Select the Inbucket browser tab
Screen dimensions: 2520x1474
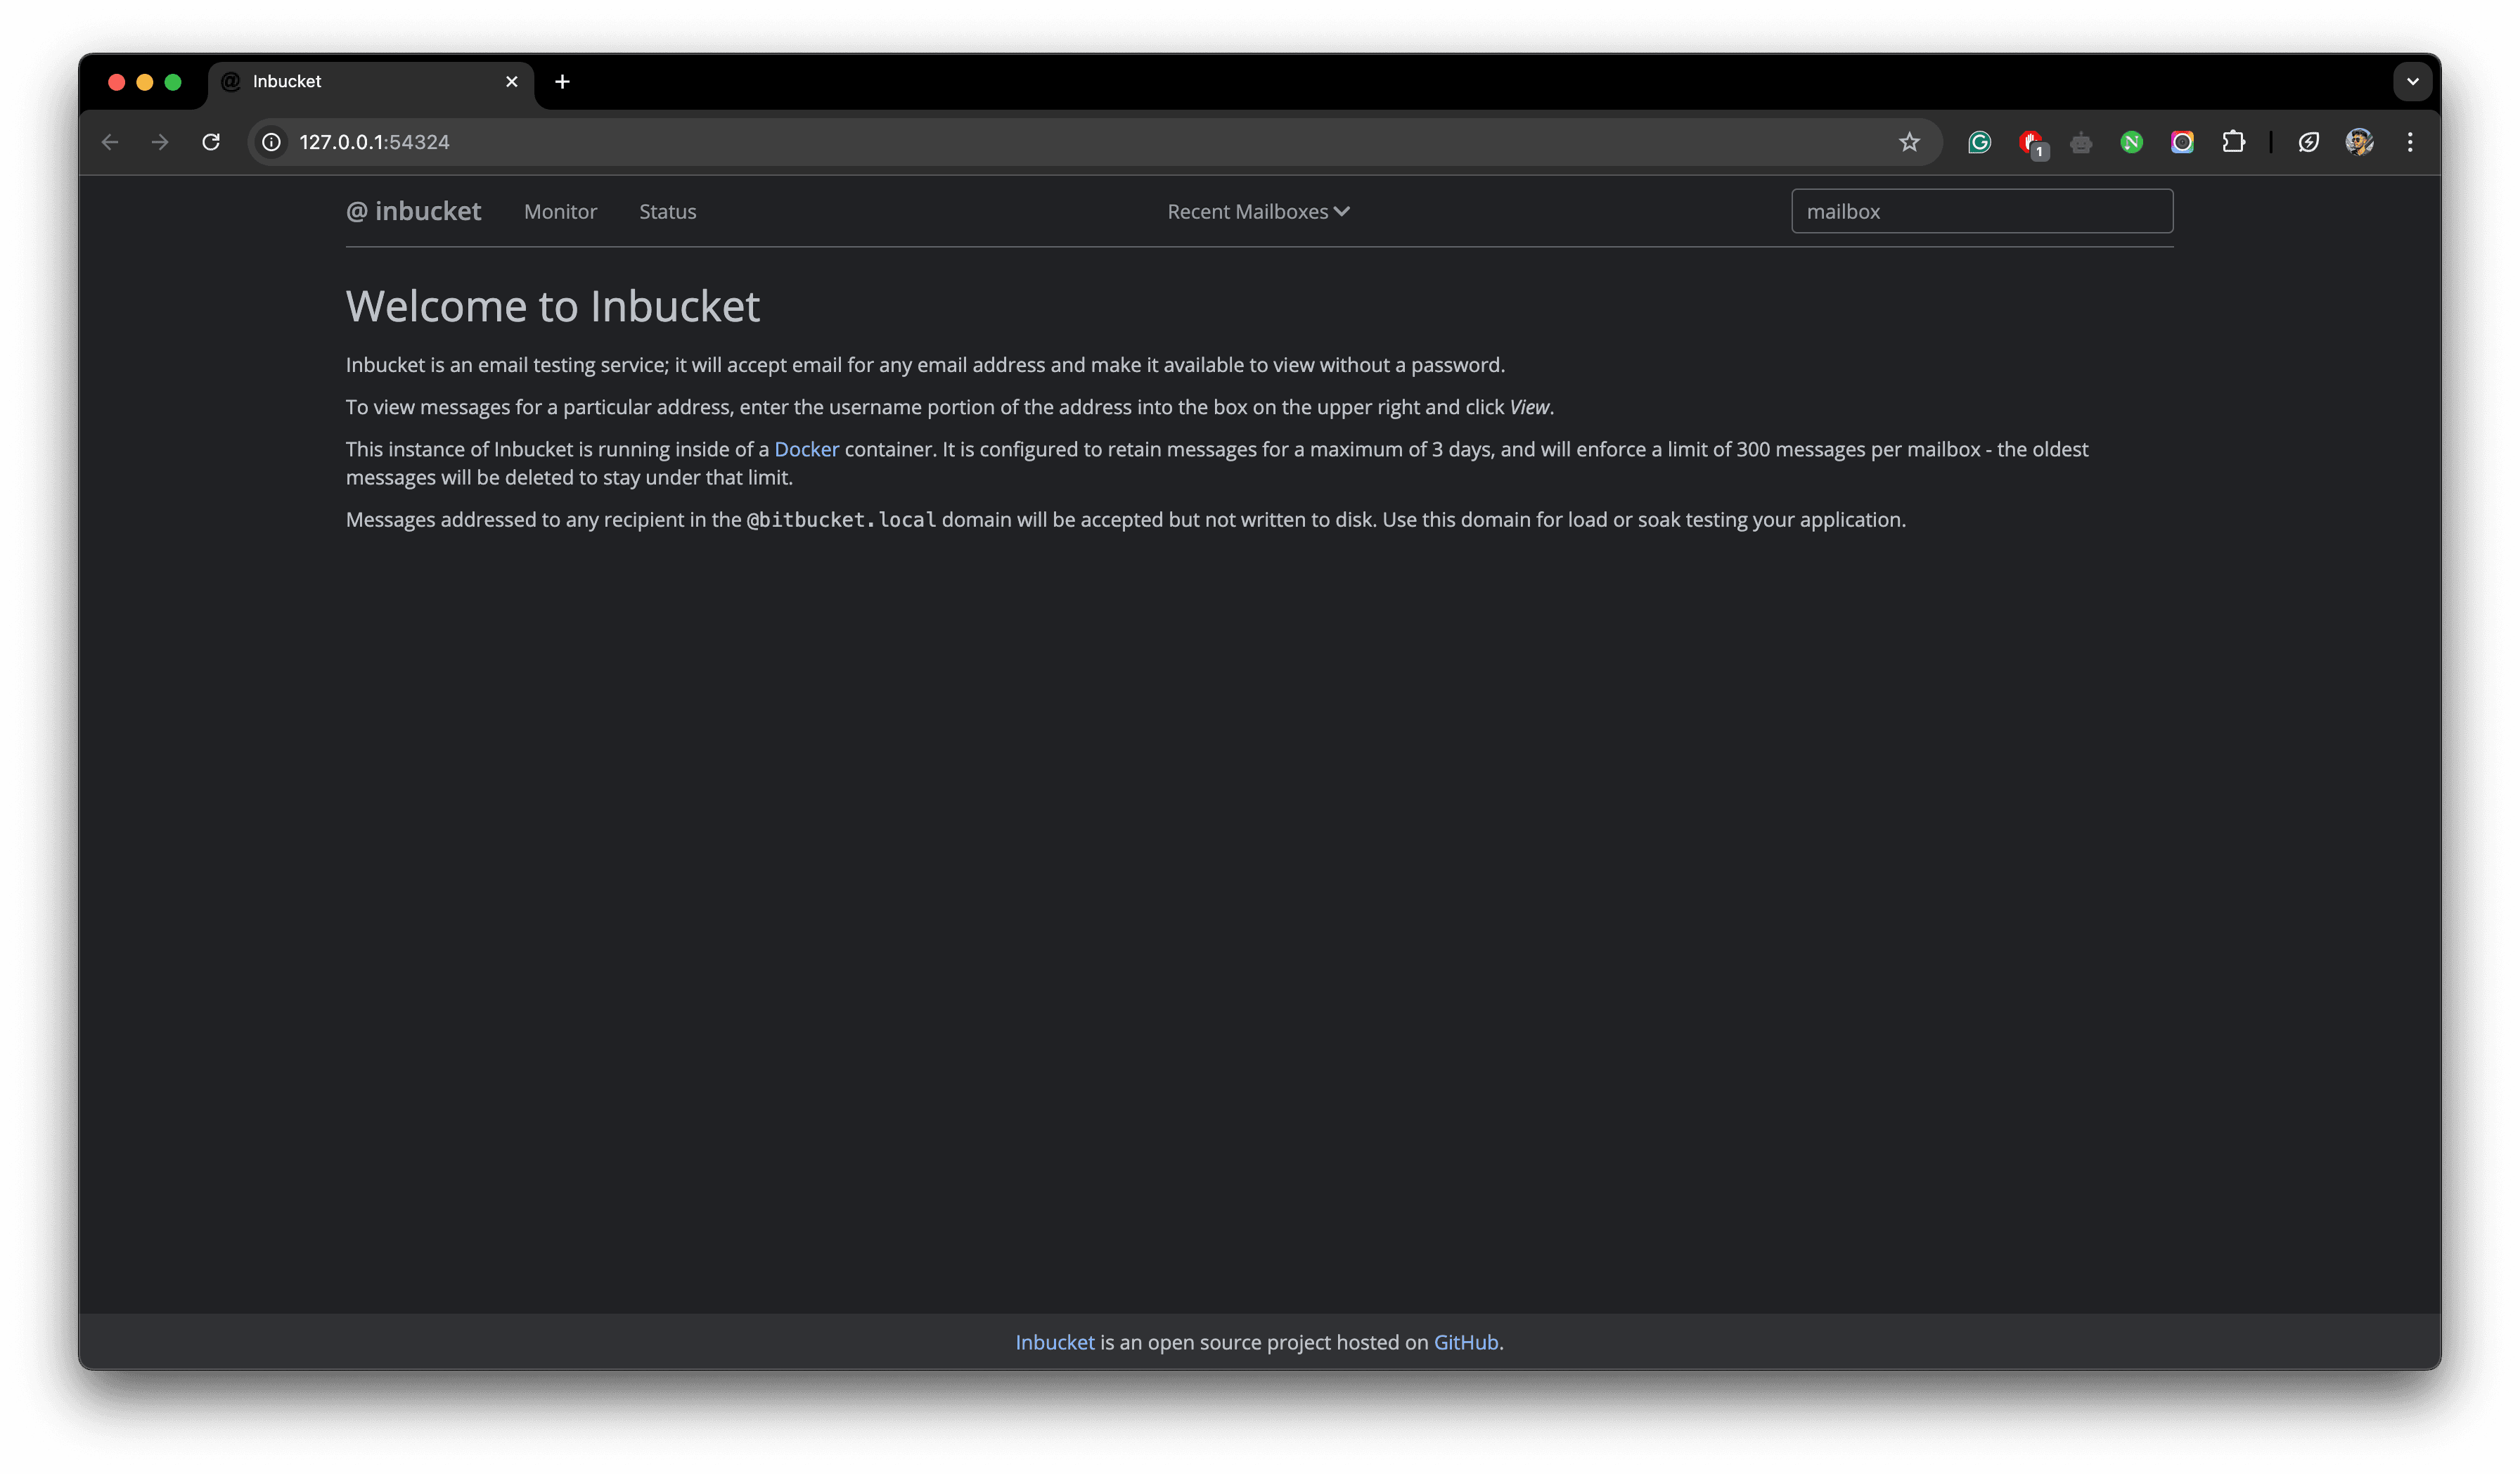click(x=371, y=82)
